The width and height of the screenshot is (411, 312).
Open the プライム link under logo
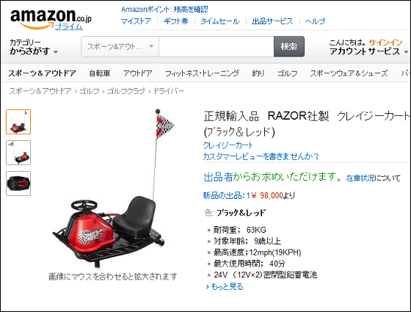pyautogui.click(x=69, y=26)
